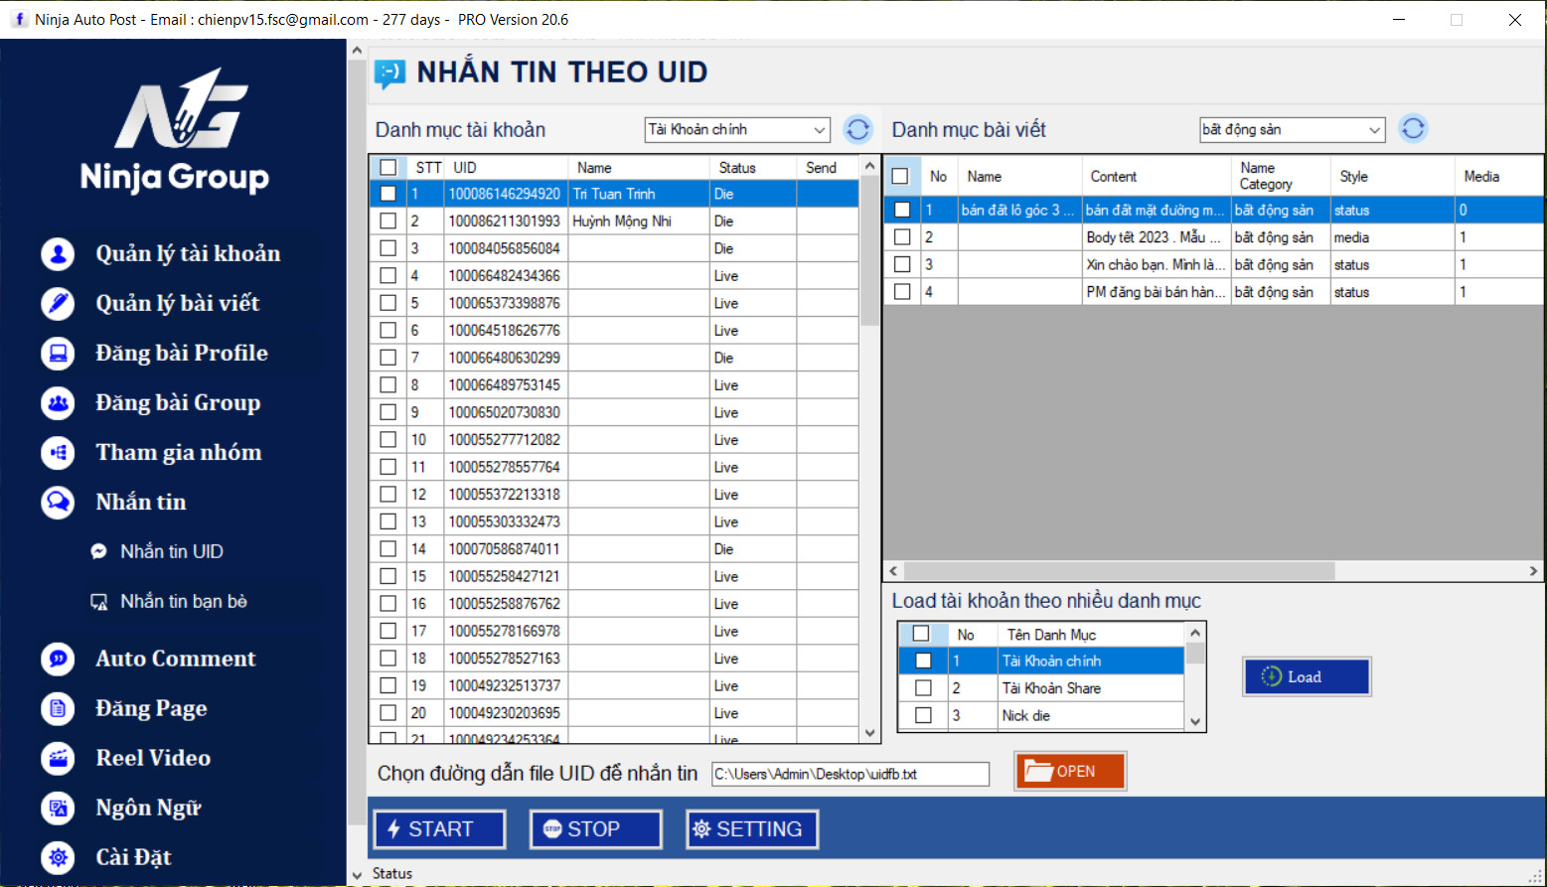
Task: Click up arrow of account table scrollbar
Action: (869, 166)
